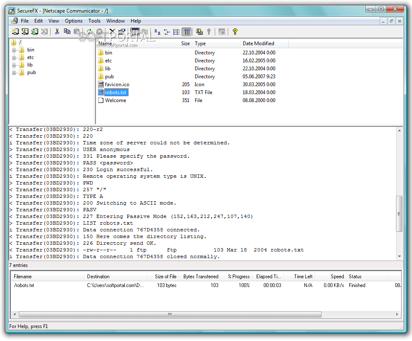Click the pub folder icon in file list
Viewport: 412px width, 341px height.
tap(101, 77)
